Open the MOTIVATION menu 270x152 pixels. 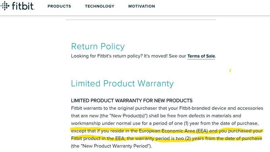141,6
